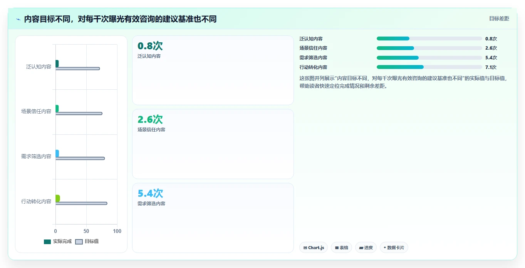Click the 0.8次 value next to progress bar
Image resolution: width=525 pixels, height=268 pixels.
[x=491, y=39]
